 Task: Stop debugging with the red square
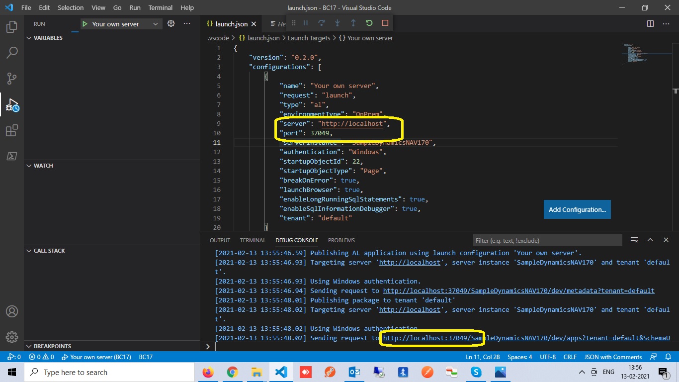384,23
